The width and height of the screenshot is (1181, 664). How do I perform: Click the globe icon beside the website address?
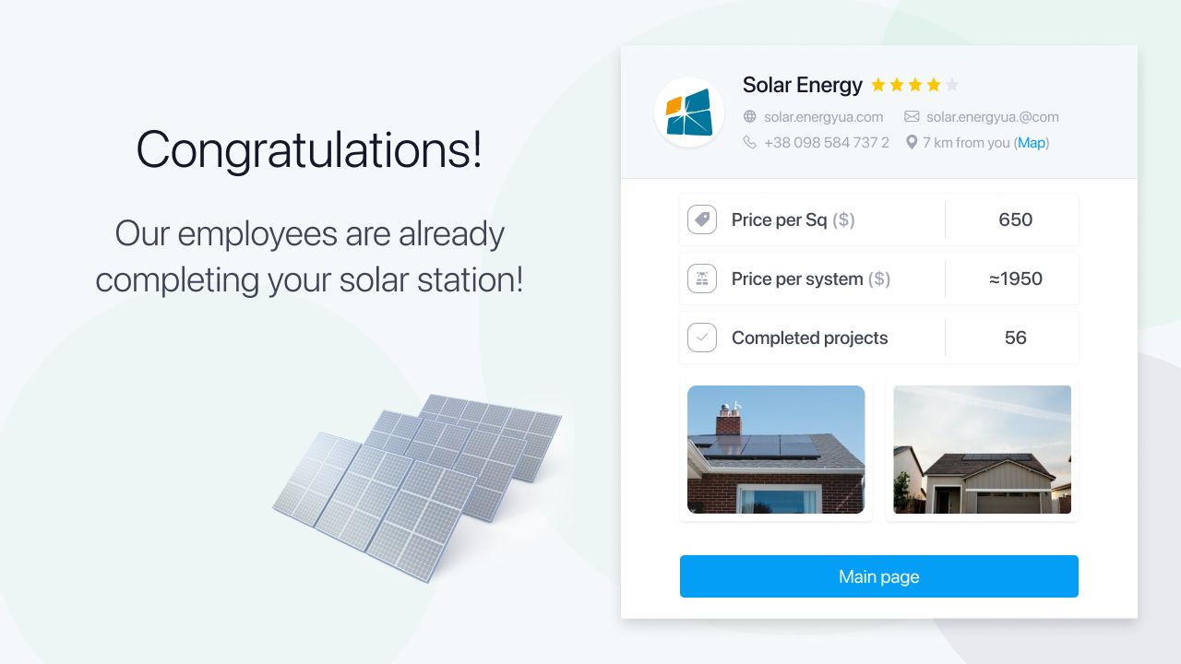pos(749,116)
